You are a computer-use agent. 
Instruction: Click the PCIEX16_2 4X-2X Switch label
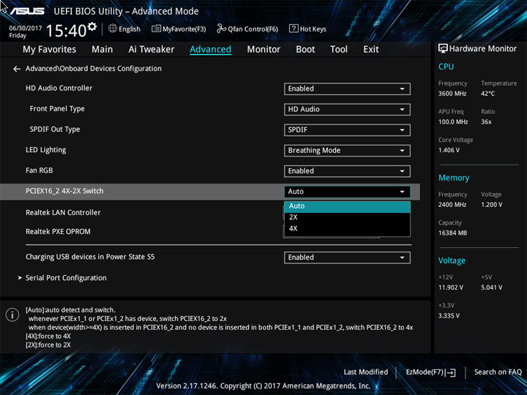click(64, 191)
